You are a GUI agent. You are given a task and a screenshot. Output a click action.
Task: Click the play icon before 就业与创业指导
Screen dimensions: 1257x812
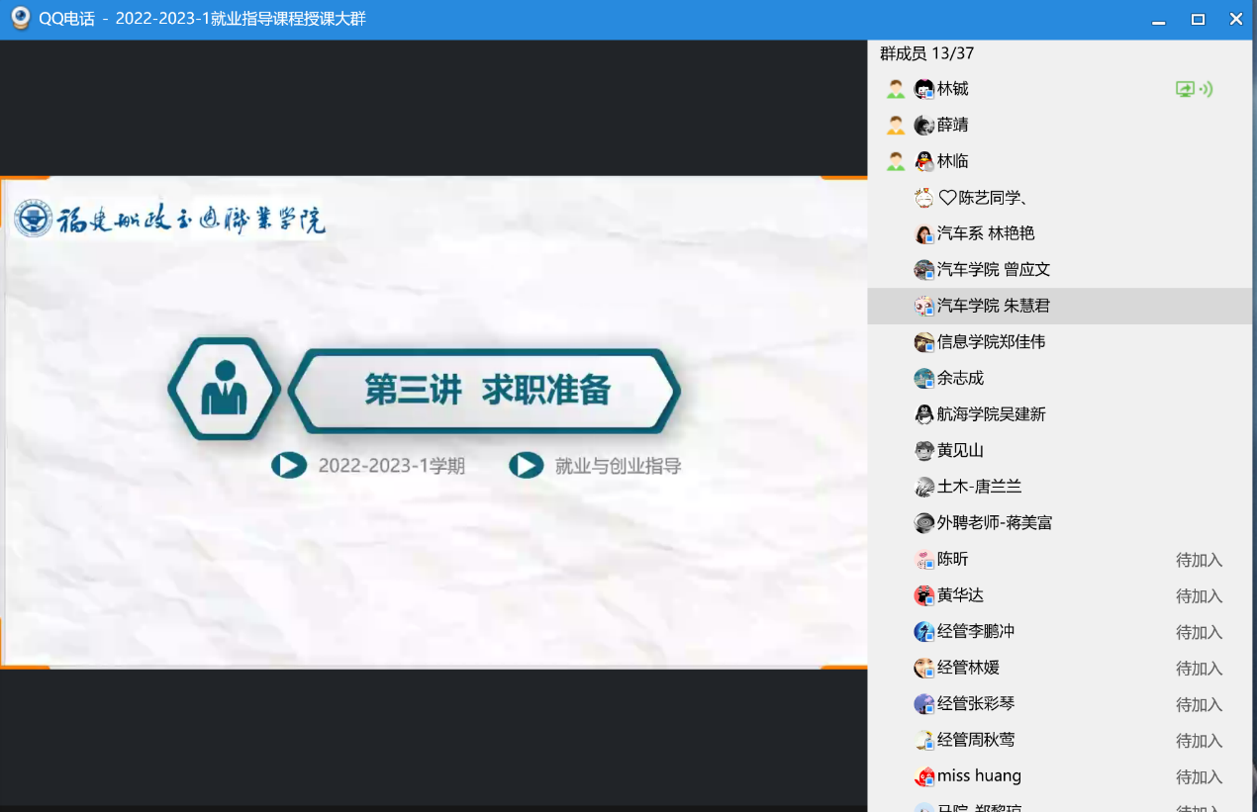527,465
